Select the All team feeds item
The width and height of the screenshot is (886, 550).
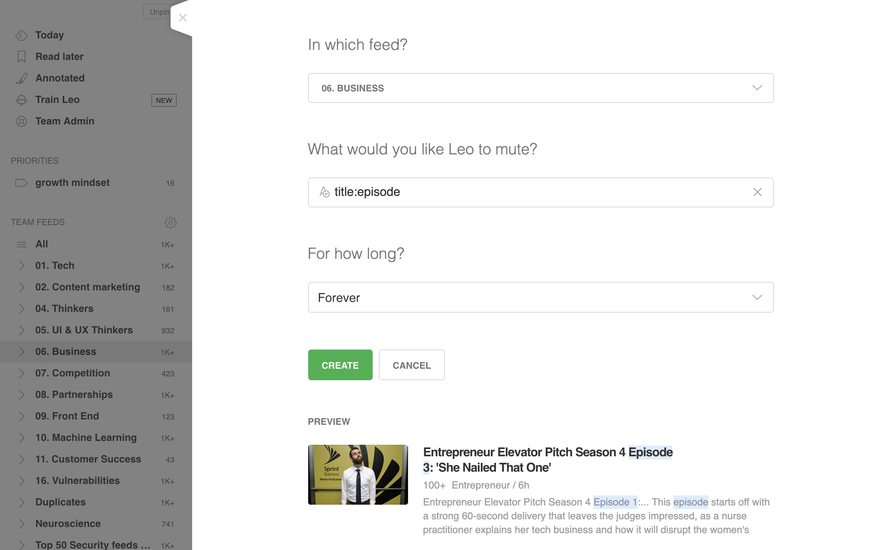[96, 244]
